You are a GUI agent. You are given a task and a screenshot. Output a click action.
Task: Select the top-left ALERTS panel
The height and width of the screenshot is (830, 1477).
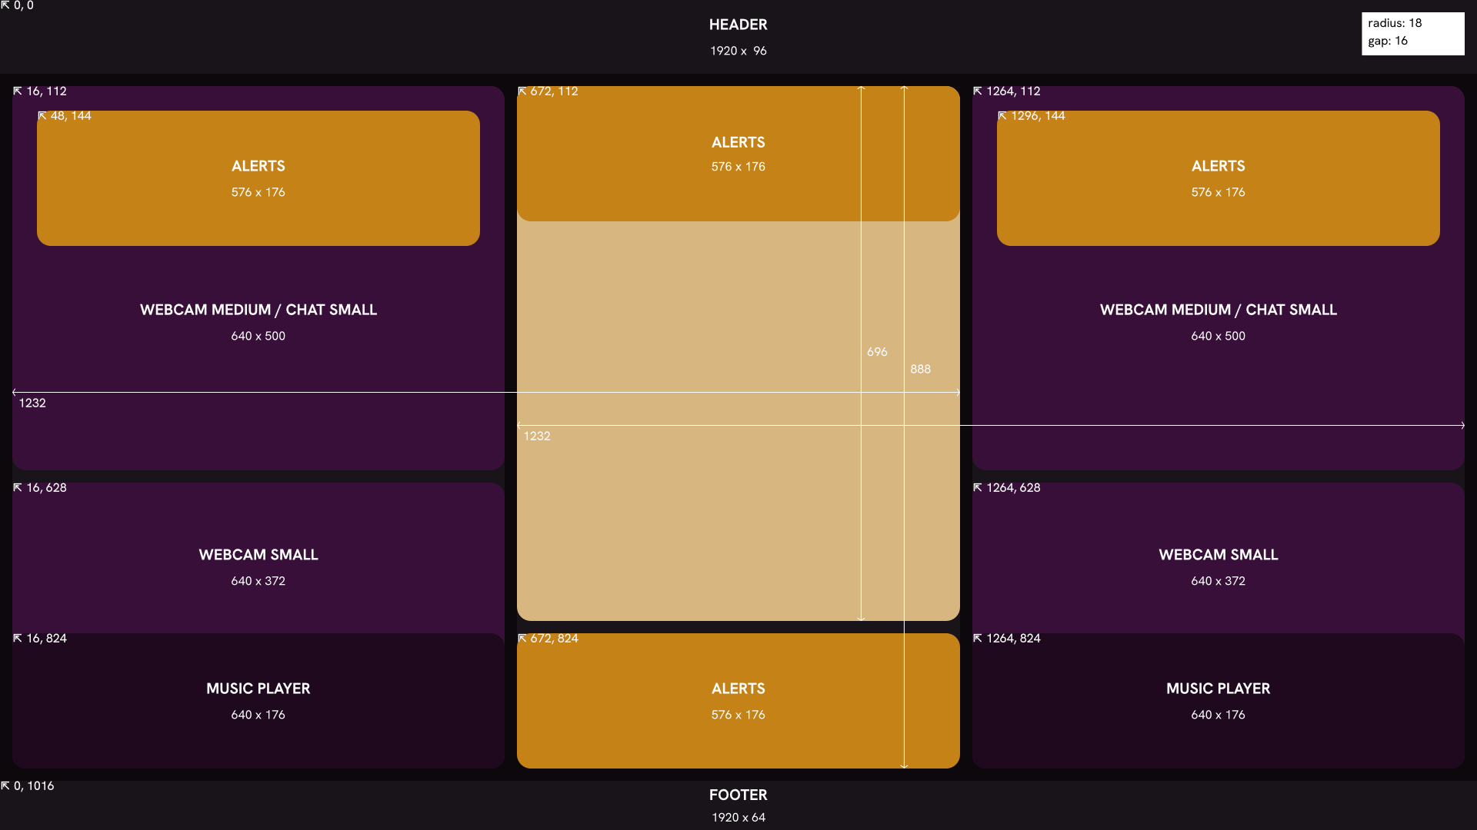(258, 177)
